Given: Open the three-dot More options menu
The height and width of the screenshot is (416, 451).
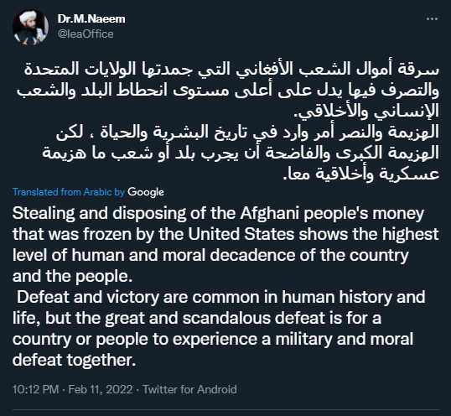Looking at the screenshot, I should [x=432, y=19].
